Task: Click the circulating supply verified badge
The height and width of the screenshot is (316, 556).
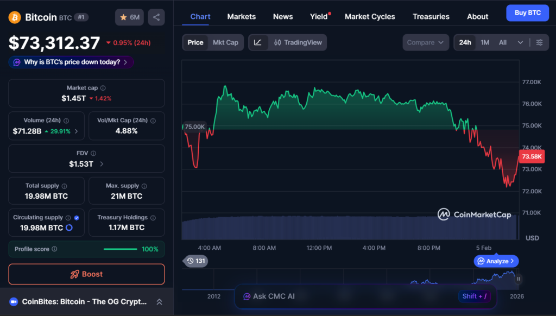Action: (77, 218)
